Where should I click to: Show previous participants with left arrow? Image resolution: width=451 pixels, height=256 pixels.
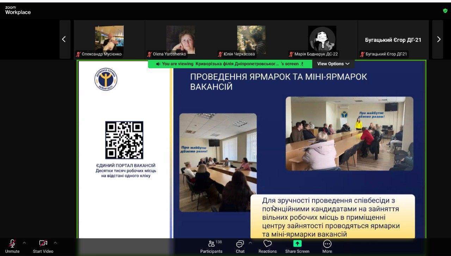tap(64, 39)
